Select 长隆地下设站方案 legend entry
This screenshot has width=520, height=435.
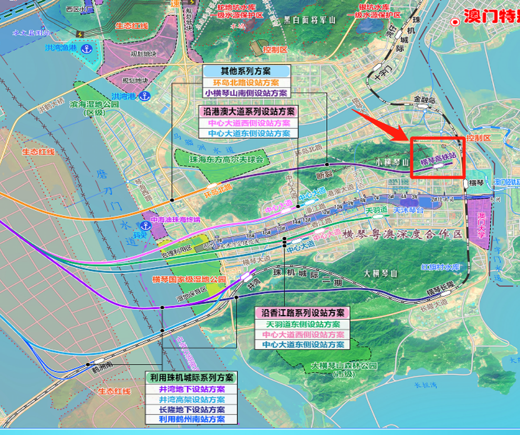pyautogui.click(x=192, y=409)
